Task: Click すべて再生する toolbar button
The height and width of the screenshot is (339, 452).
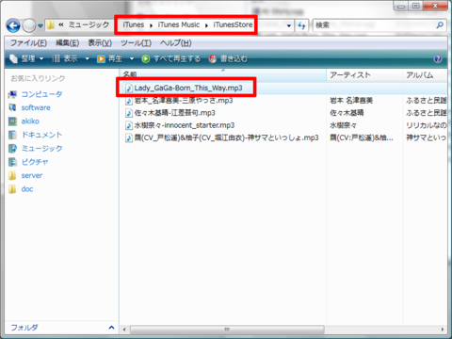Action: (171, 58)
